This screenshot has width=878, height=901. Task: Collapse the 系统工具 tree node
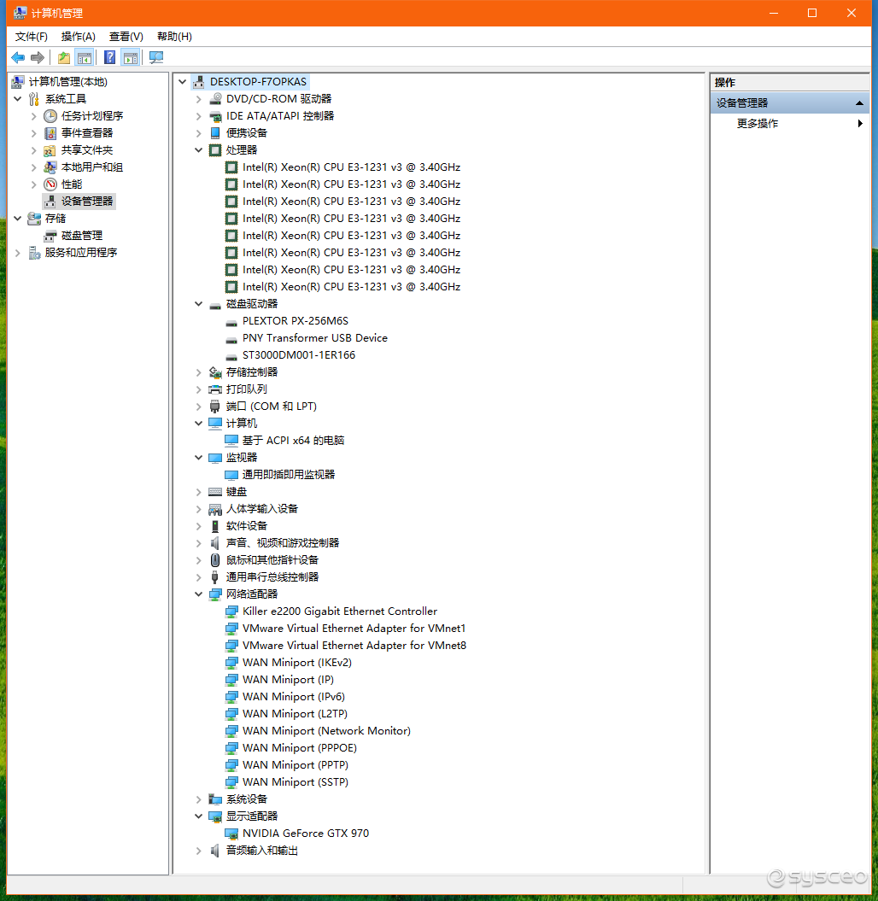coord(18,99)
